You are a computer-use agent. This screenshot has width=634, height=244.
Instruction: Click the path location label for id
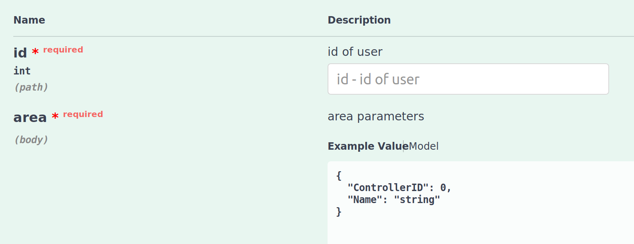[x=31, y=87]
